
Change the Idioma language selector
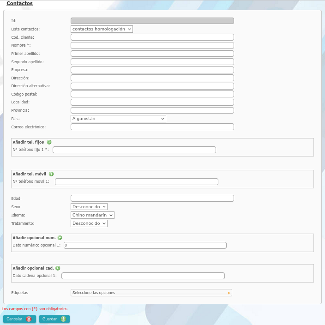[92, 215]
